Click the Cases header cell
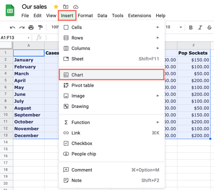 (x=52, y=53)
